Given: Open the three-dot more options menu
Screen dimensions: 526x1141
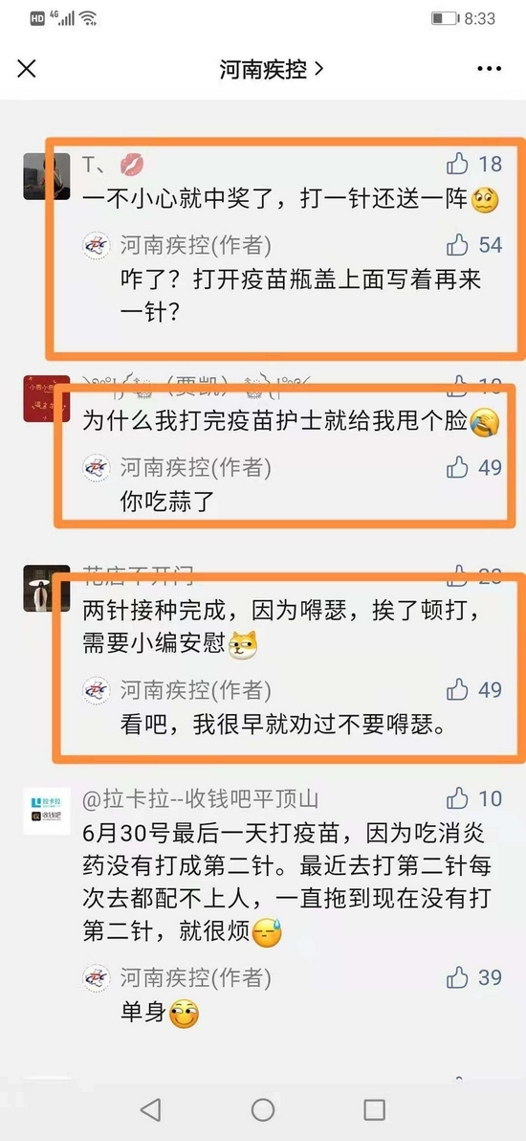Looking at the screenshot, I should (489, 69).
